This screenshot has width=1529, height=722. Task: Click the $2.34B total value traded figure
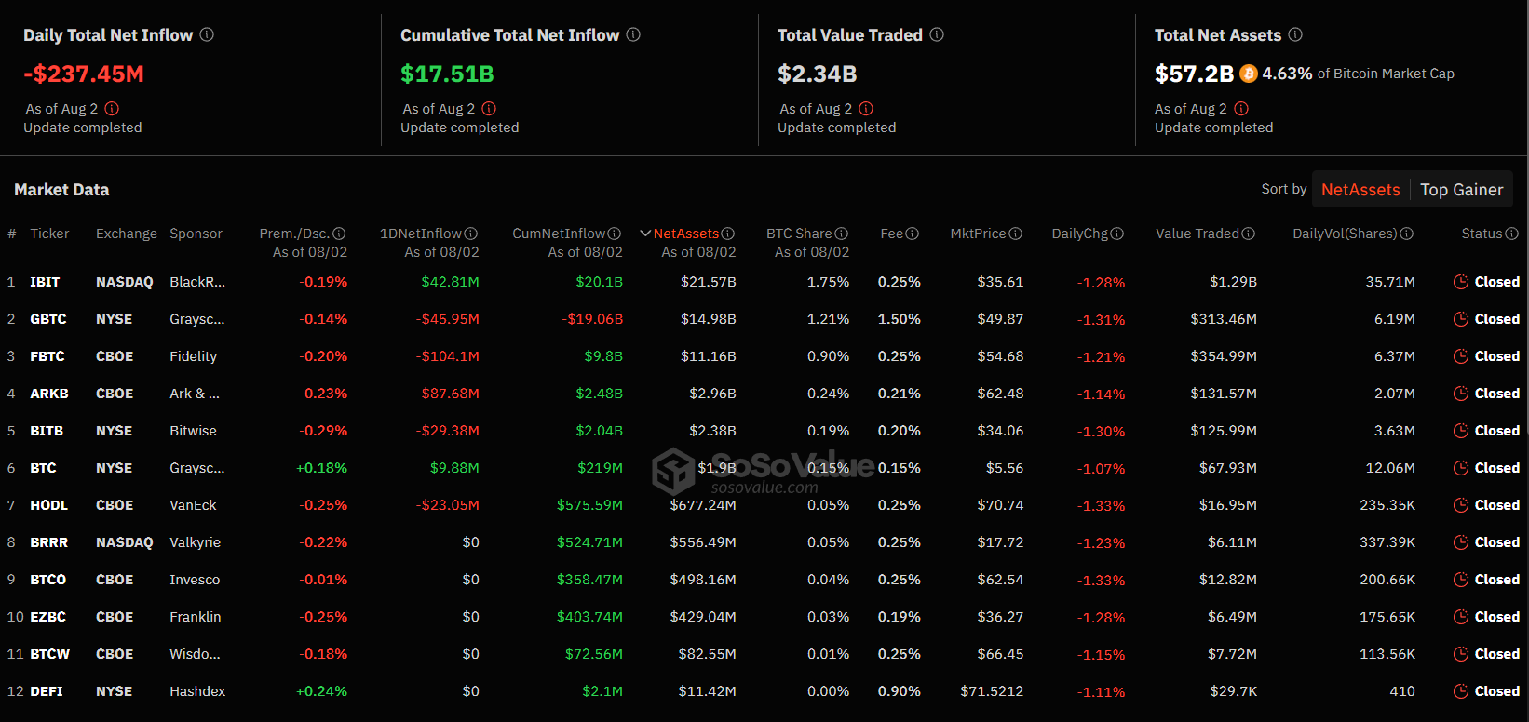tap(818, 74)
